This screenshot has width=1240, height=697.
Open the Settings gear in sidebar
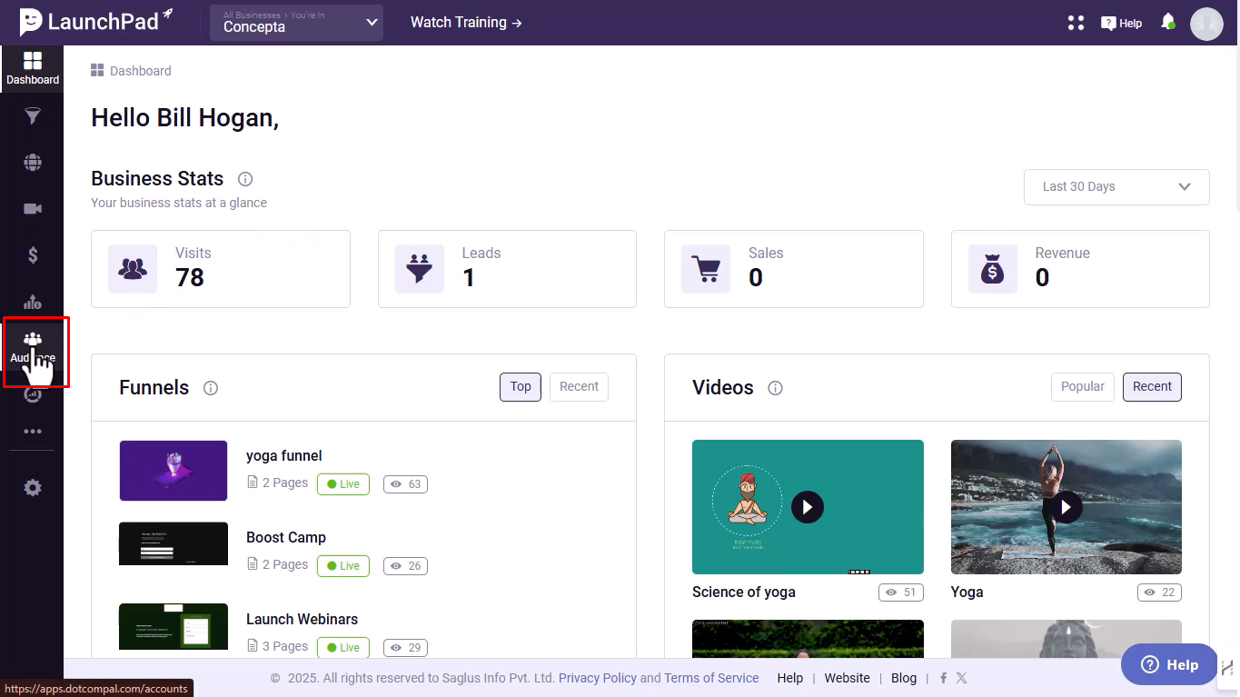tap(33, 488)
